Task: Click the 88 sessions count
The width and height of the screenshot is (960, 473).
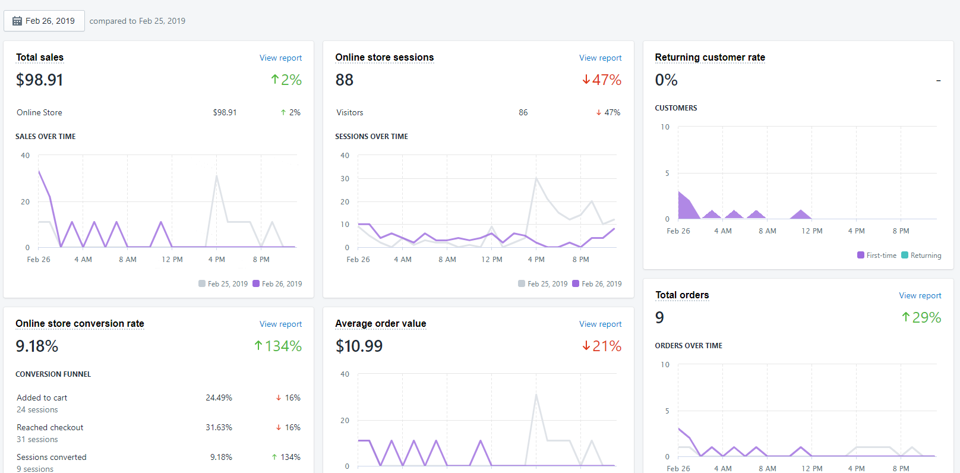Action: tap(345, 80)
